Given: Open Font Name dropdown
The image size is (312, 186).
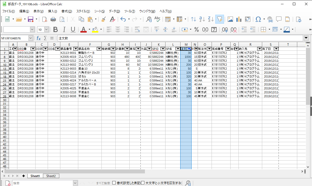Looking at the screenshot, I should pyautogui.click(x=32, y=29).
